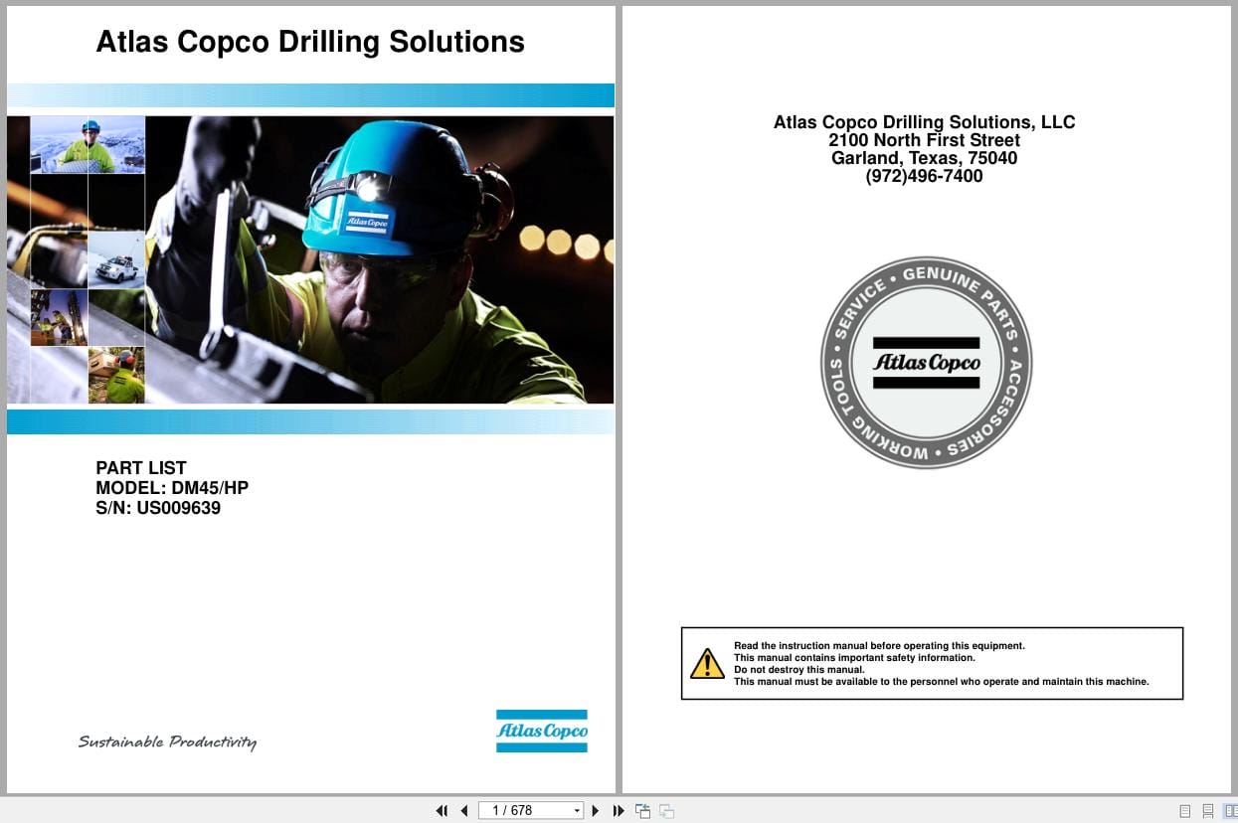Click the 'Read the instruction manual' warning line
1238x823 pixels.
879,646
